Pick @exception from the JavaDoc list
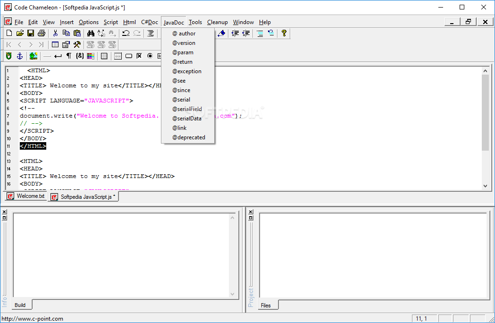The image size is (495, 323). (x=188, y=71)
